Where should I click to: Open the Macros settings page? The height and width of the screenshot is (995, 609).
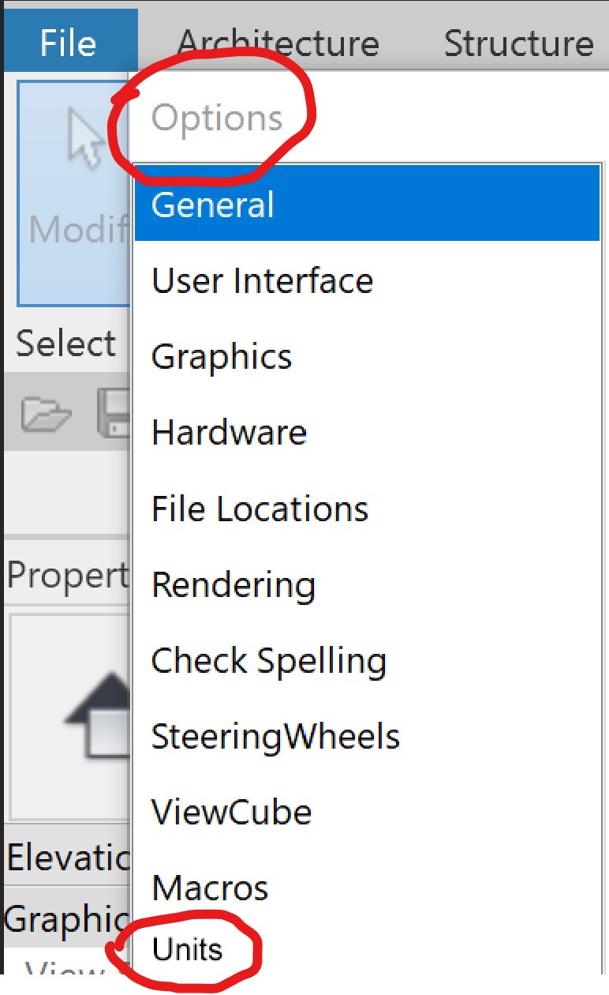pyautogui.click(x=209, y=887)
